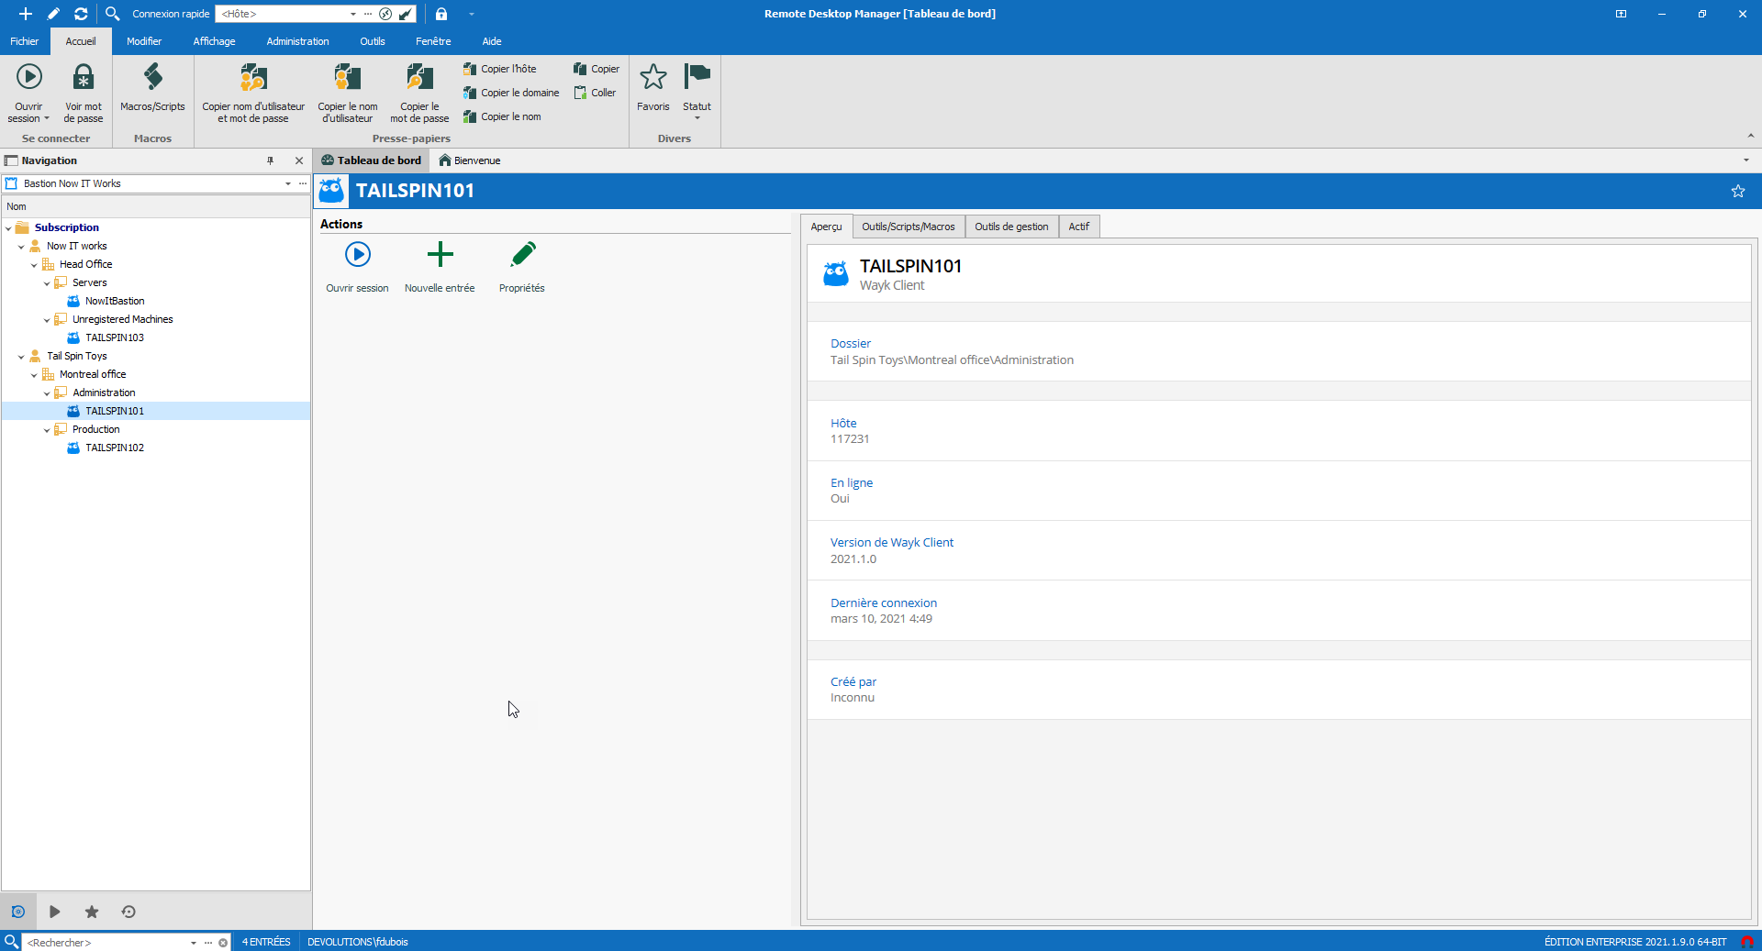Image resolution: width=1762 pixels, height=951 pixels.
Task: Click the Refresh icon in title bar
Action: (x=81, y=14)
